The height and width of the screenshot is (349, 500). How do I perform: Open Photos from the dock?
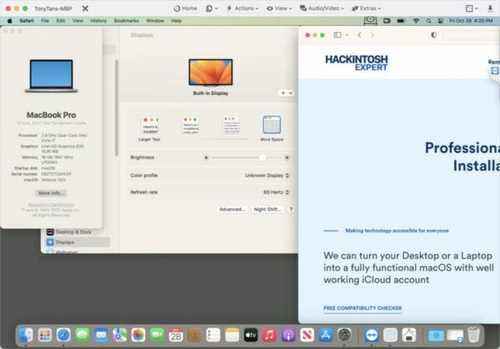click(x=138, y=335)
